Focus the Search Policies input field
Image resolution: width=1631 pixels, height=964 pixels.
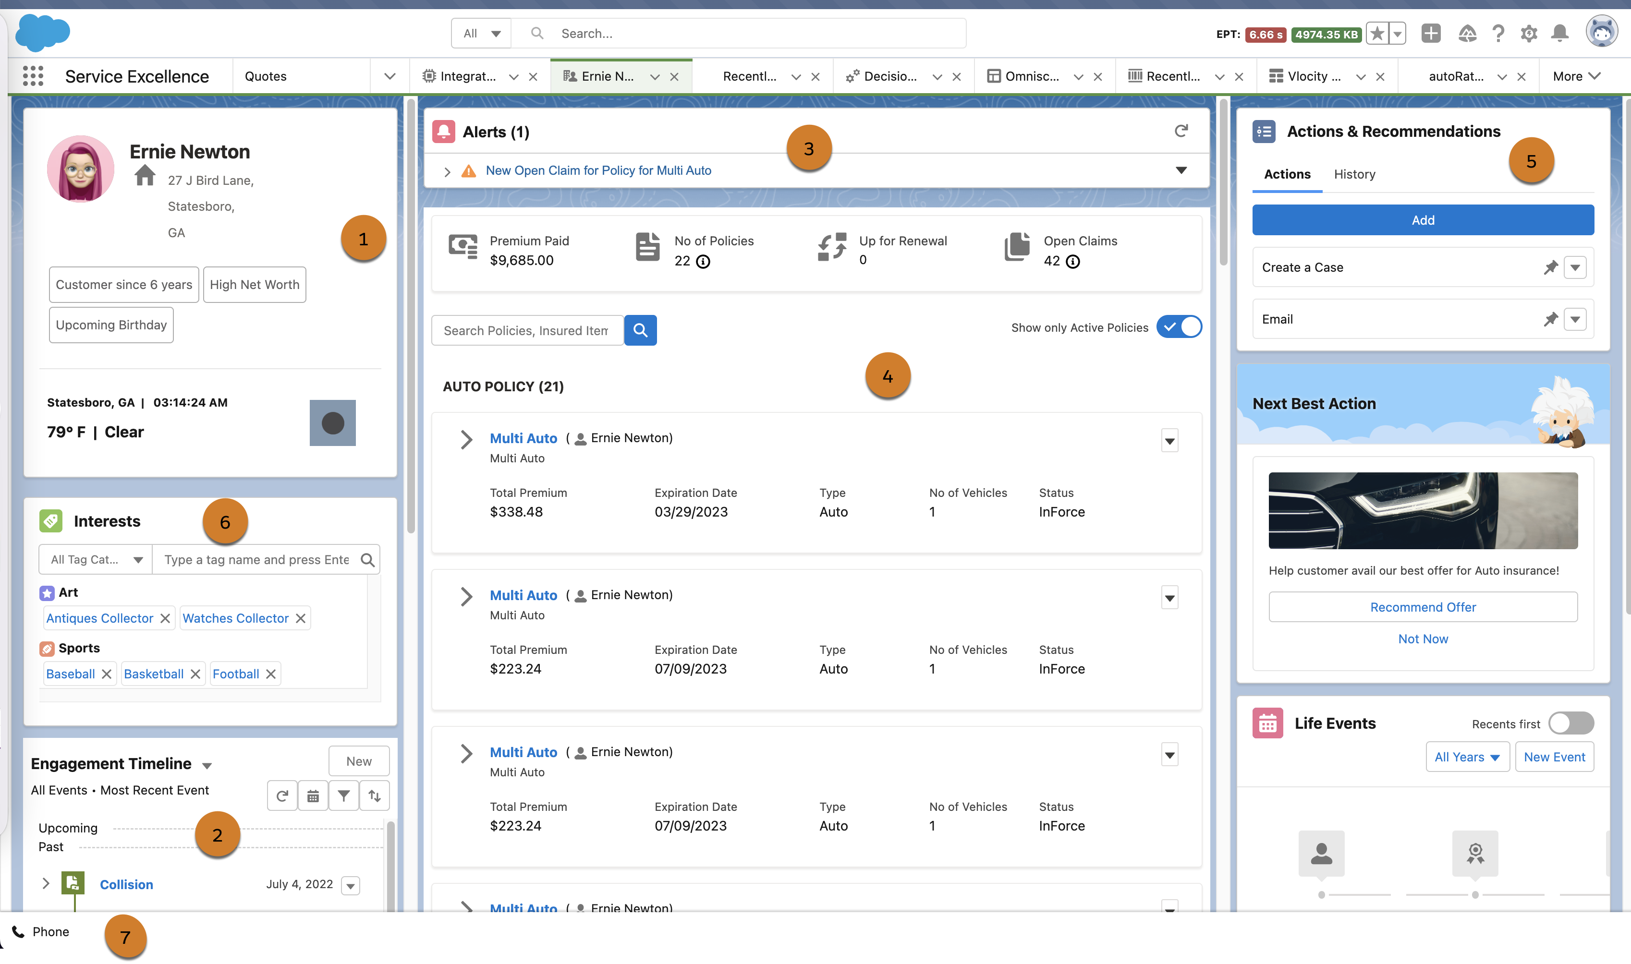[x=527, y=330]
